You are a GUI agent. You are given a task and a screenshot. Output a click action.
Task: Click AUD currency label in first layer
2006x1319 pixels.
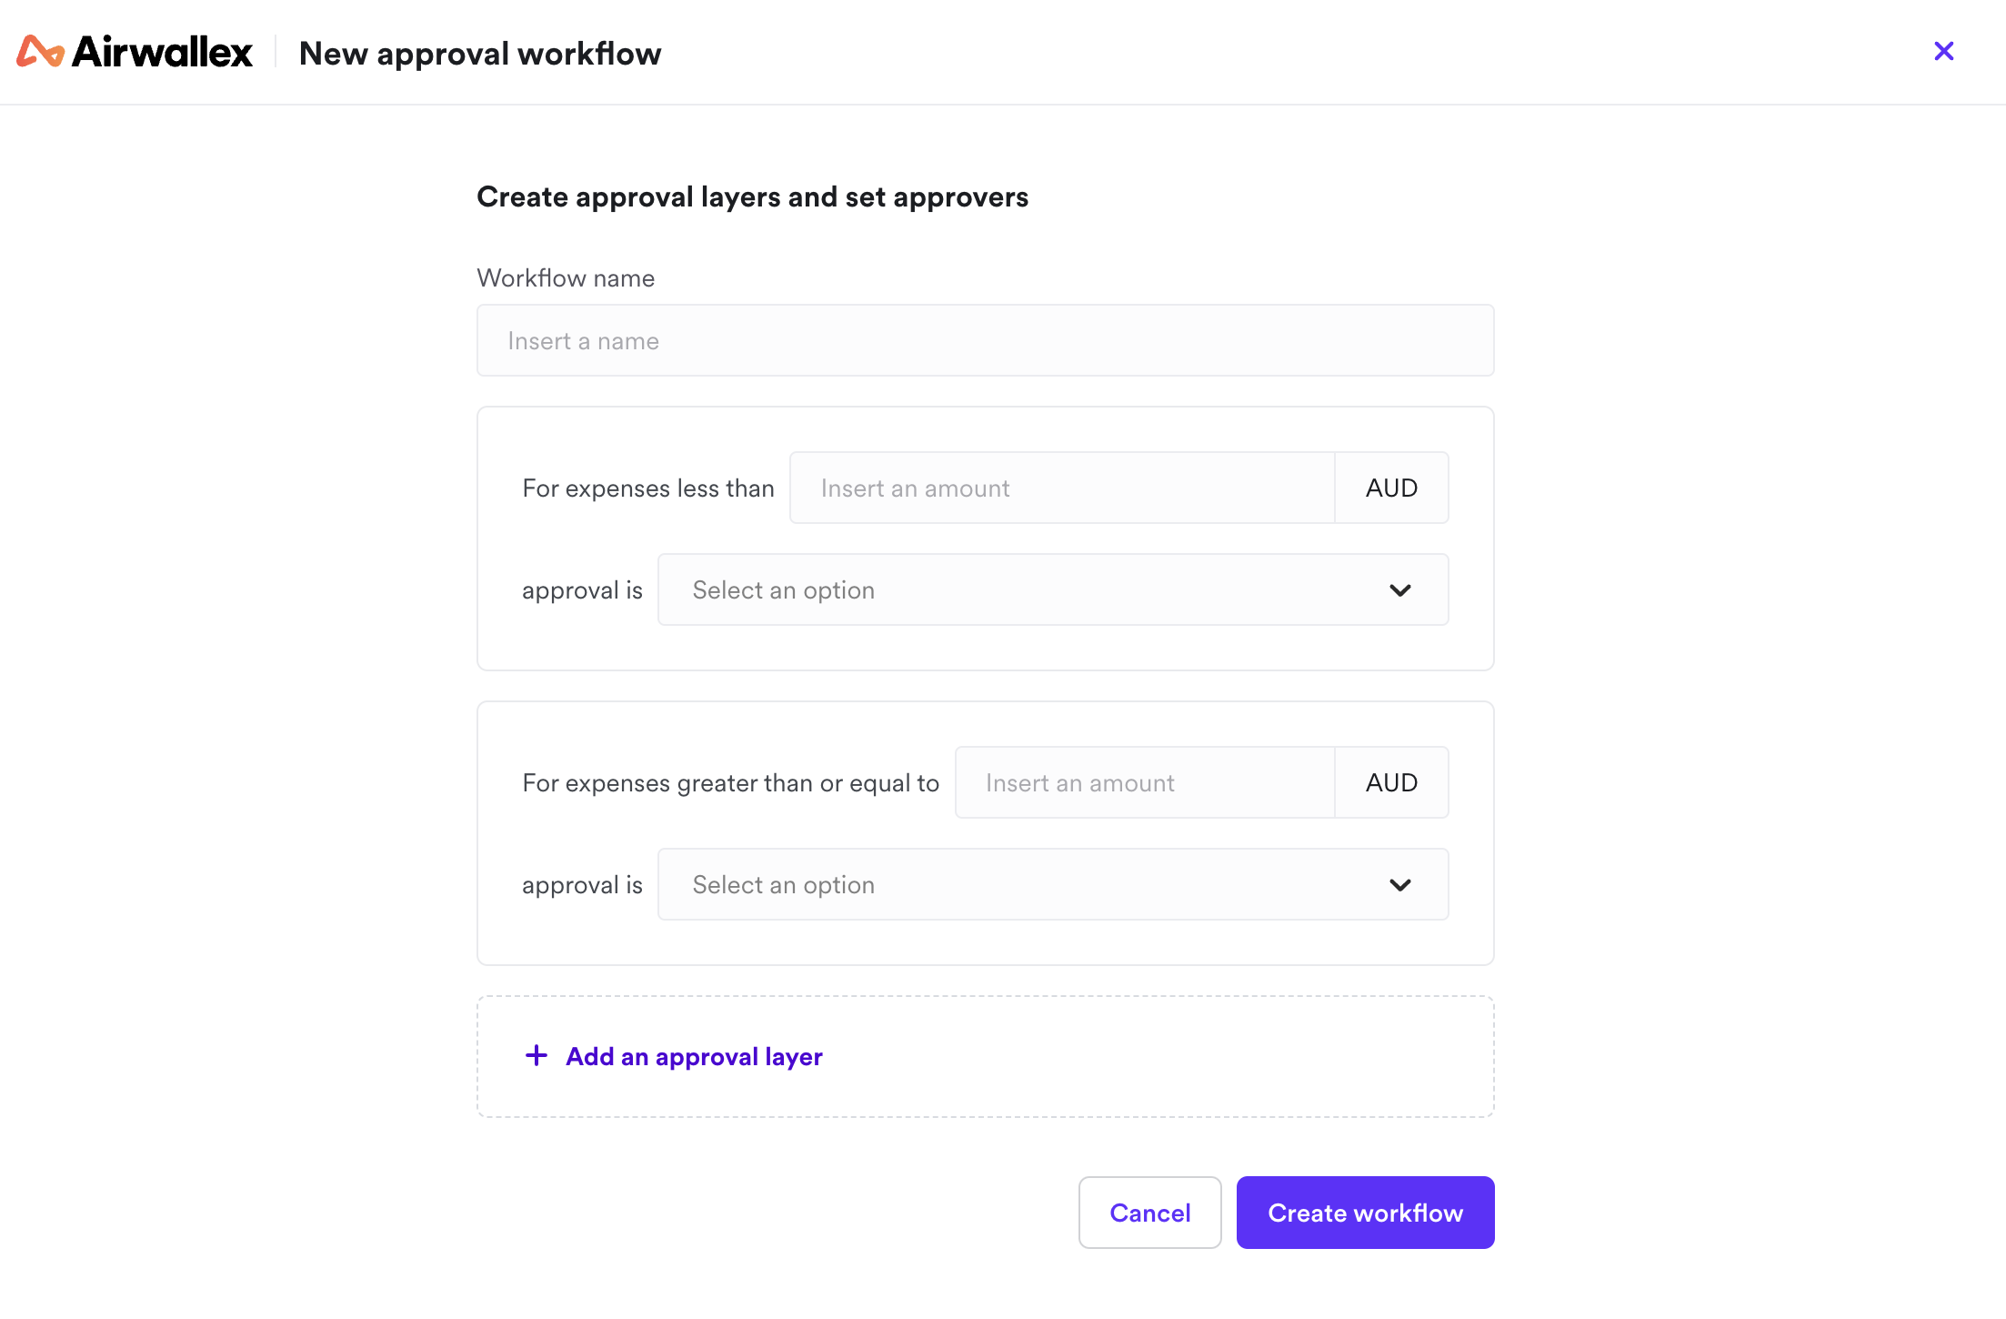pos(1391,488)
